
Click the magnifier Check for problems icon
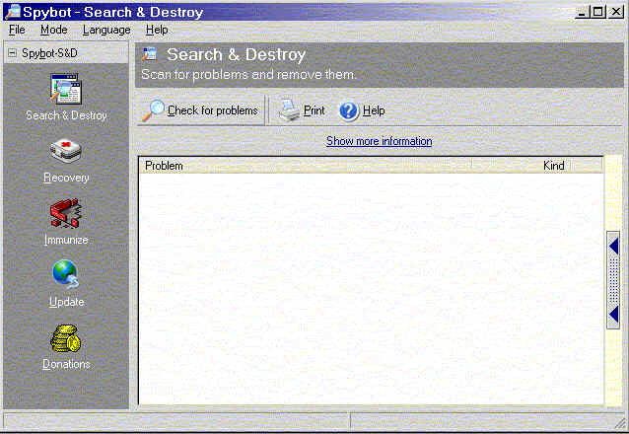[x=154, y=110]
